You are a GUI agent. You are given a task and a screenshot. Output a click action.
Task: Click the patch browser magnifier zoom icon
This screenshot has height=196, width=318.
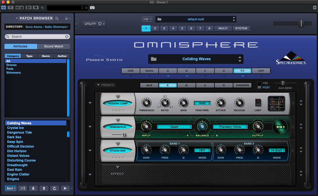pyautogui.click(x=57, y=18)
